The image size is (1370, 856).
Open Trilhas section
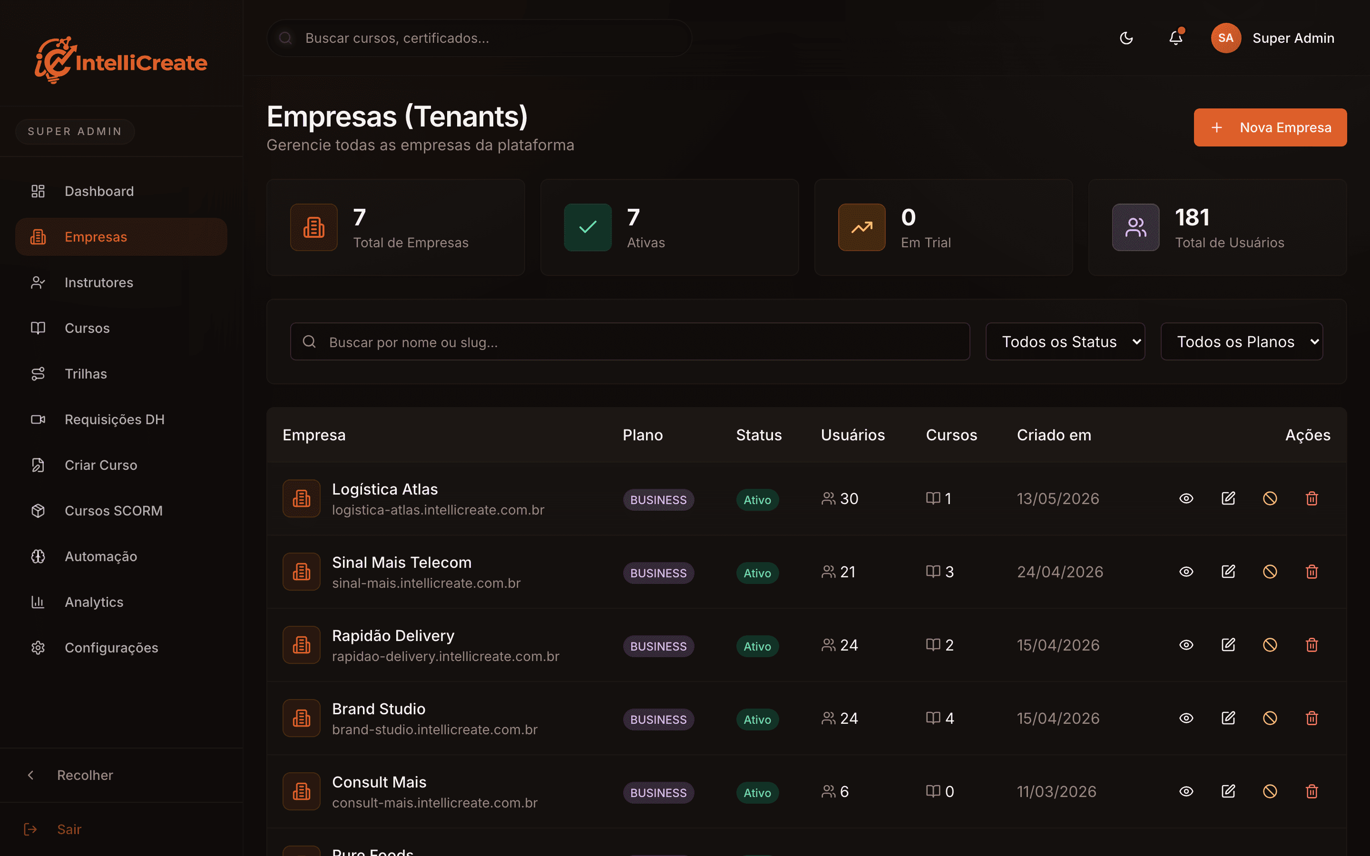(121, 374)
